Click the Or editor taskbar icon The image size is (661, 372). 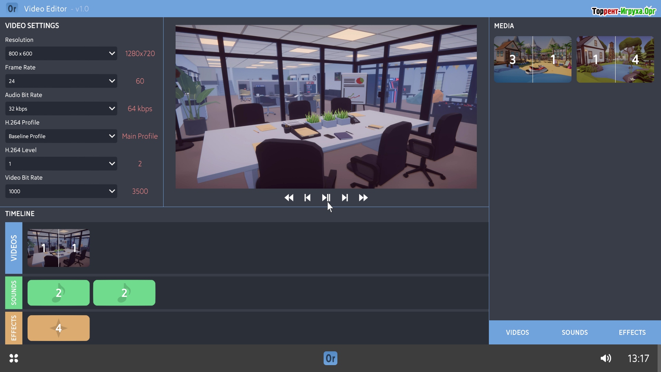tap(330, 358)
